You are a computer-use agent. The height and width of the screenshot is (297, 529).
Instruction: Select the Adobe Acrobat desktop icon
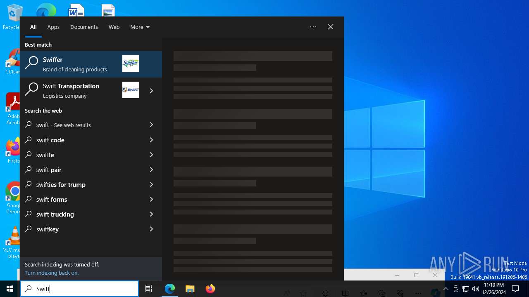(x=12, y=109)
